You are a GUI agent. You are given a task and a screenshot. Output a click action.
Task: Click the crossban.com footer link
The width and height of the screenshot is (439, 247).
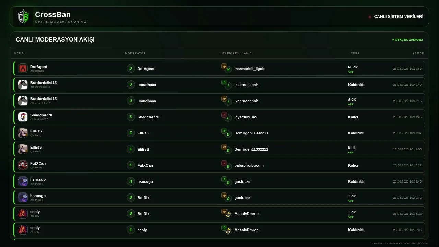point(379,243)
